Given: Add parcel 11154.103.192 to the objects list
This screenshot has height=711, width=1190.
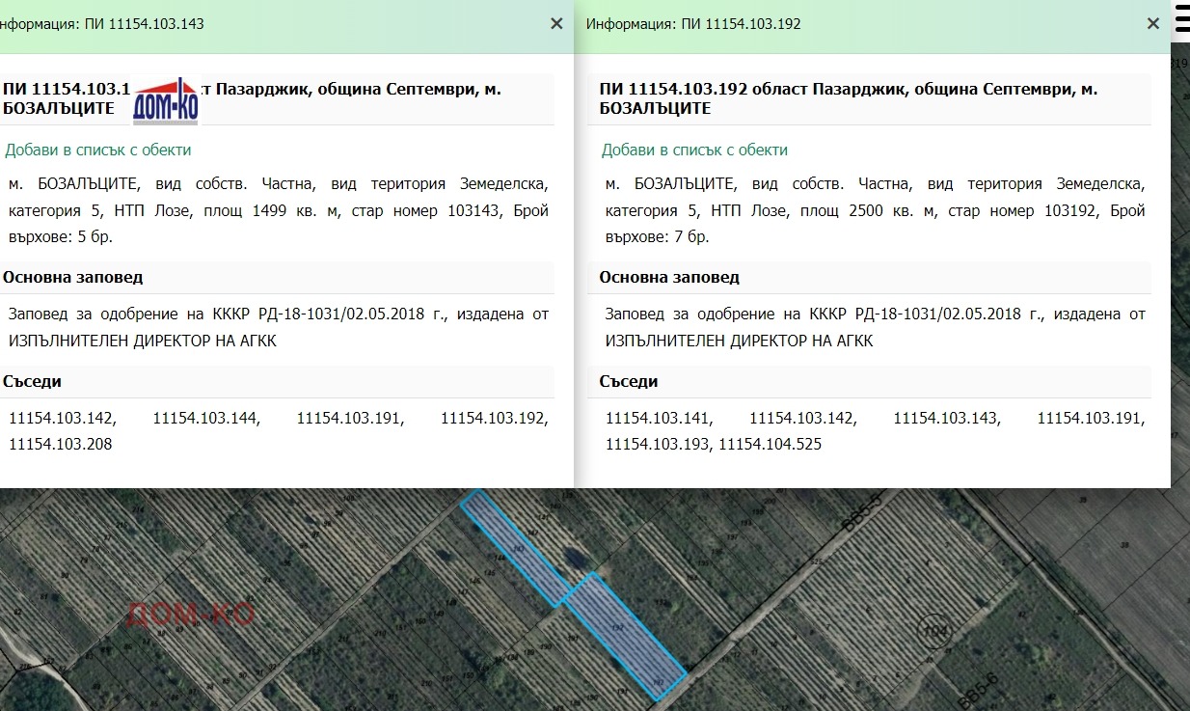Looking at the screenshot, I should [x=694, y=150].
